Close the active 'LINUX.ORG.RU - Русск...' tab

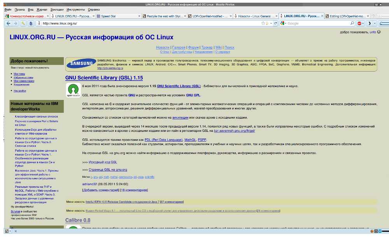[x=322, y=16]
